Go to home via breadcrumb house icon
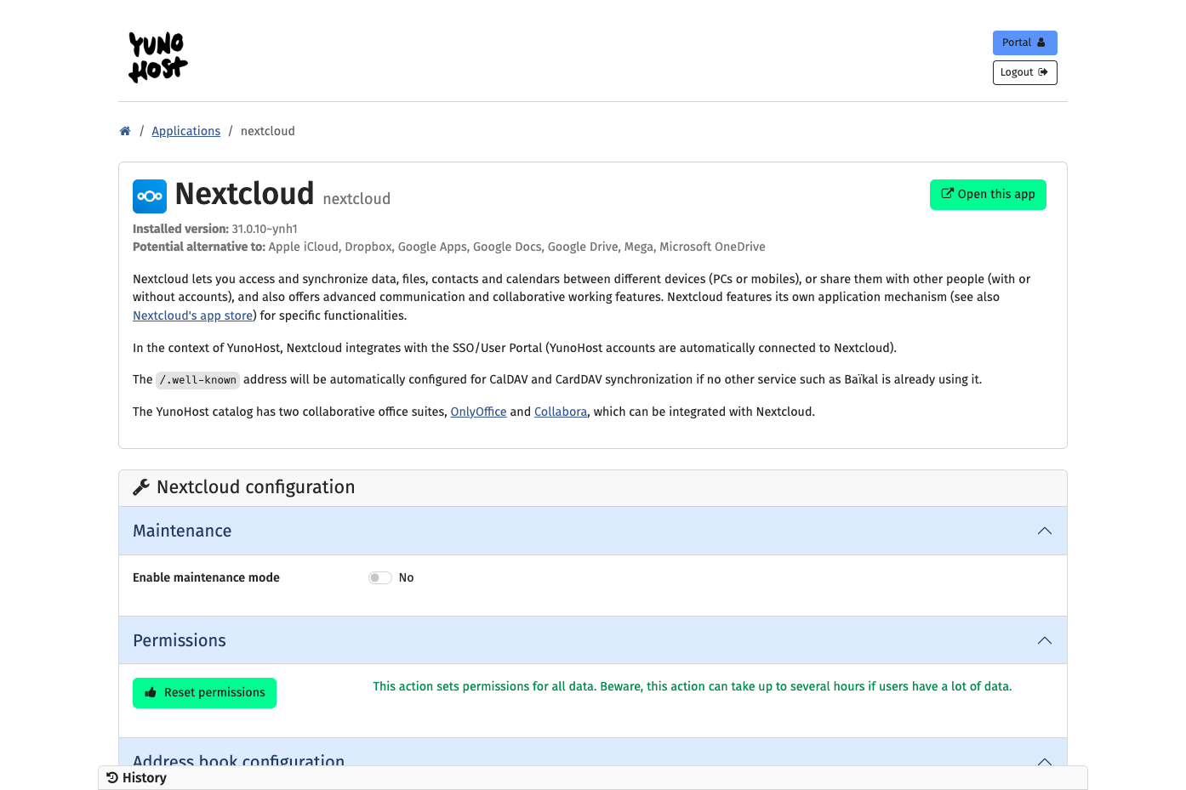The height and width of the screenshot is (790, 1186). coord(125,131)
